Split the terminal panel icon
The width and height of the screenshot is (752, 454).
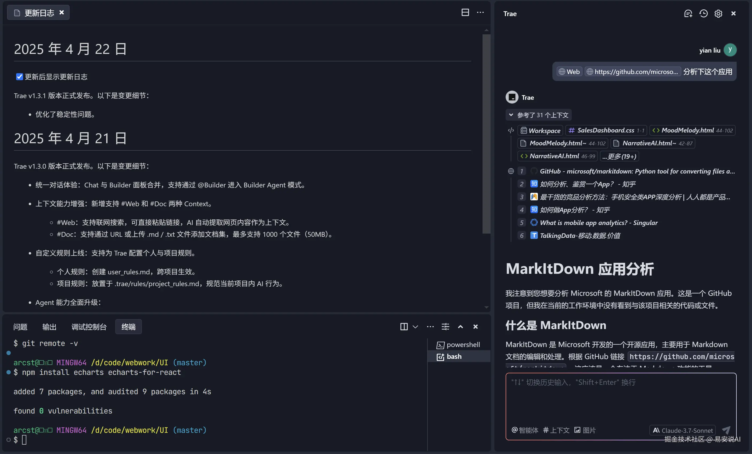click(x=404, y=327)
